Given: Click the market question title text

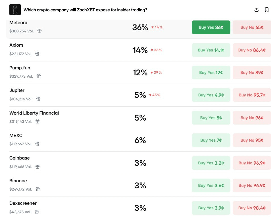Looking at the screenshot, I should pos(85,10).
